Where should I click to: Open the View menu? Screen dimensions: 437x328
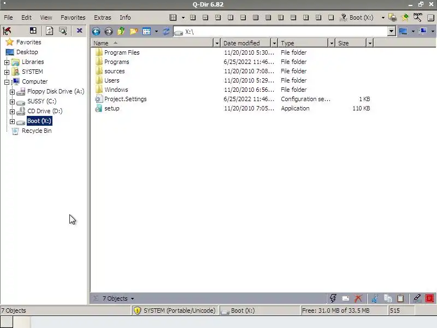click(x=46, y=17)
